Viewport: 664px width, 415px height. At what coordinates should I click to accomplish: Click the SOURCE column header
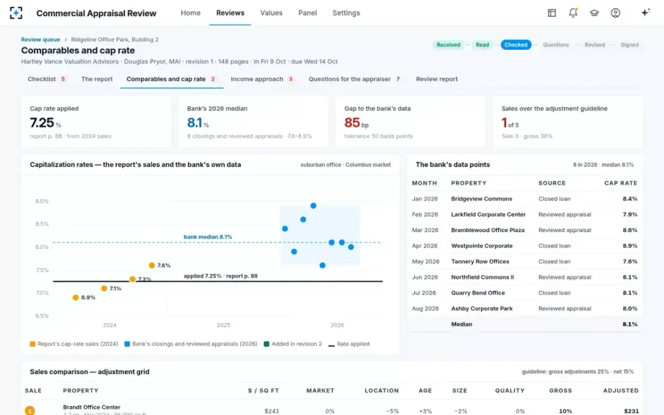click(x=552, y=183)
